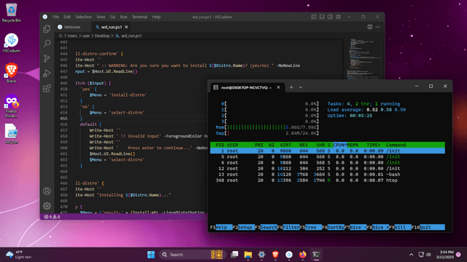Open editor More Actions ellipsis
Viewport: 467px width, 262px height.
(378, 27)
